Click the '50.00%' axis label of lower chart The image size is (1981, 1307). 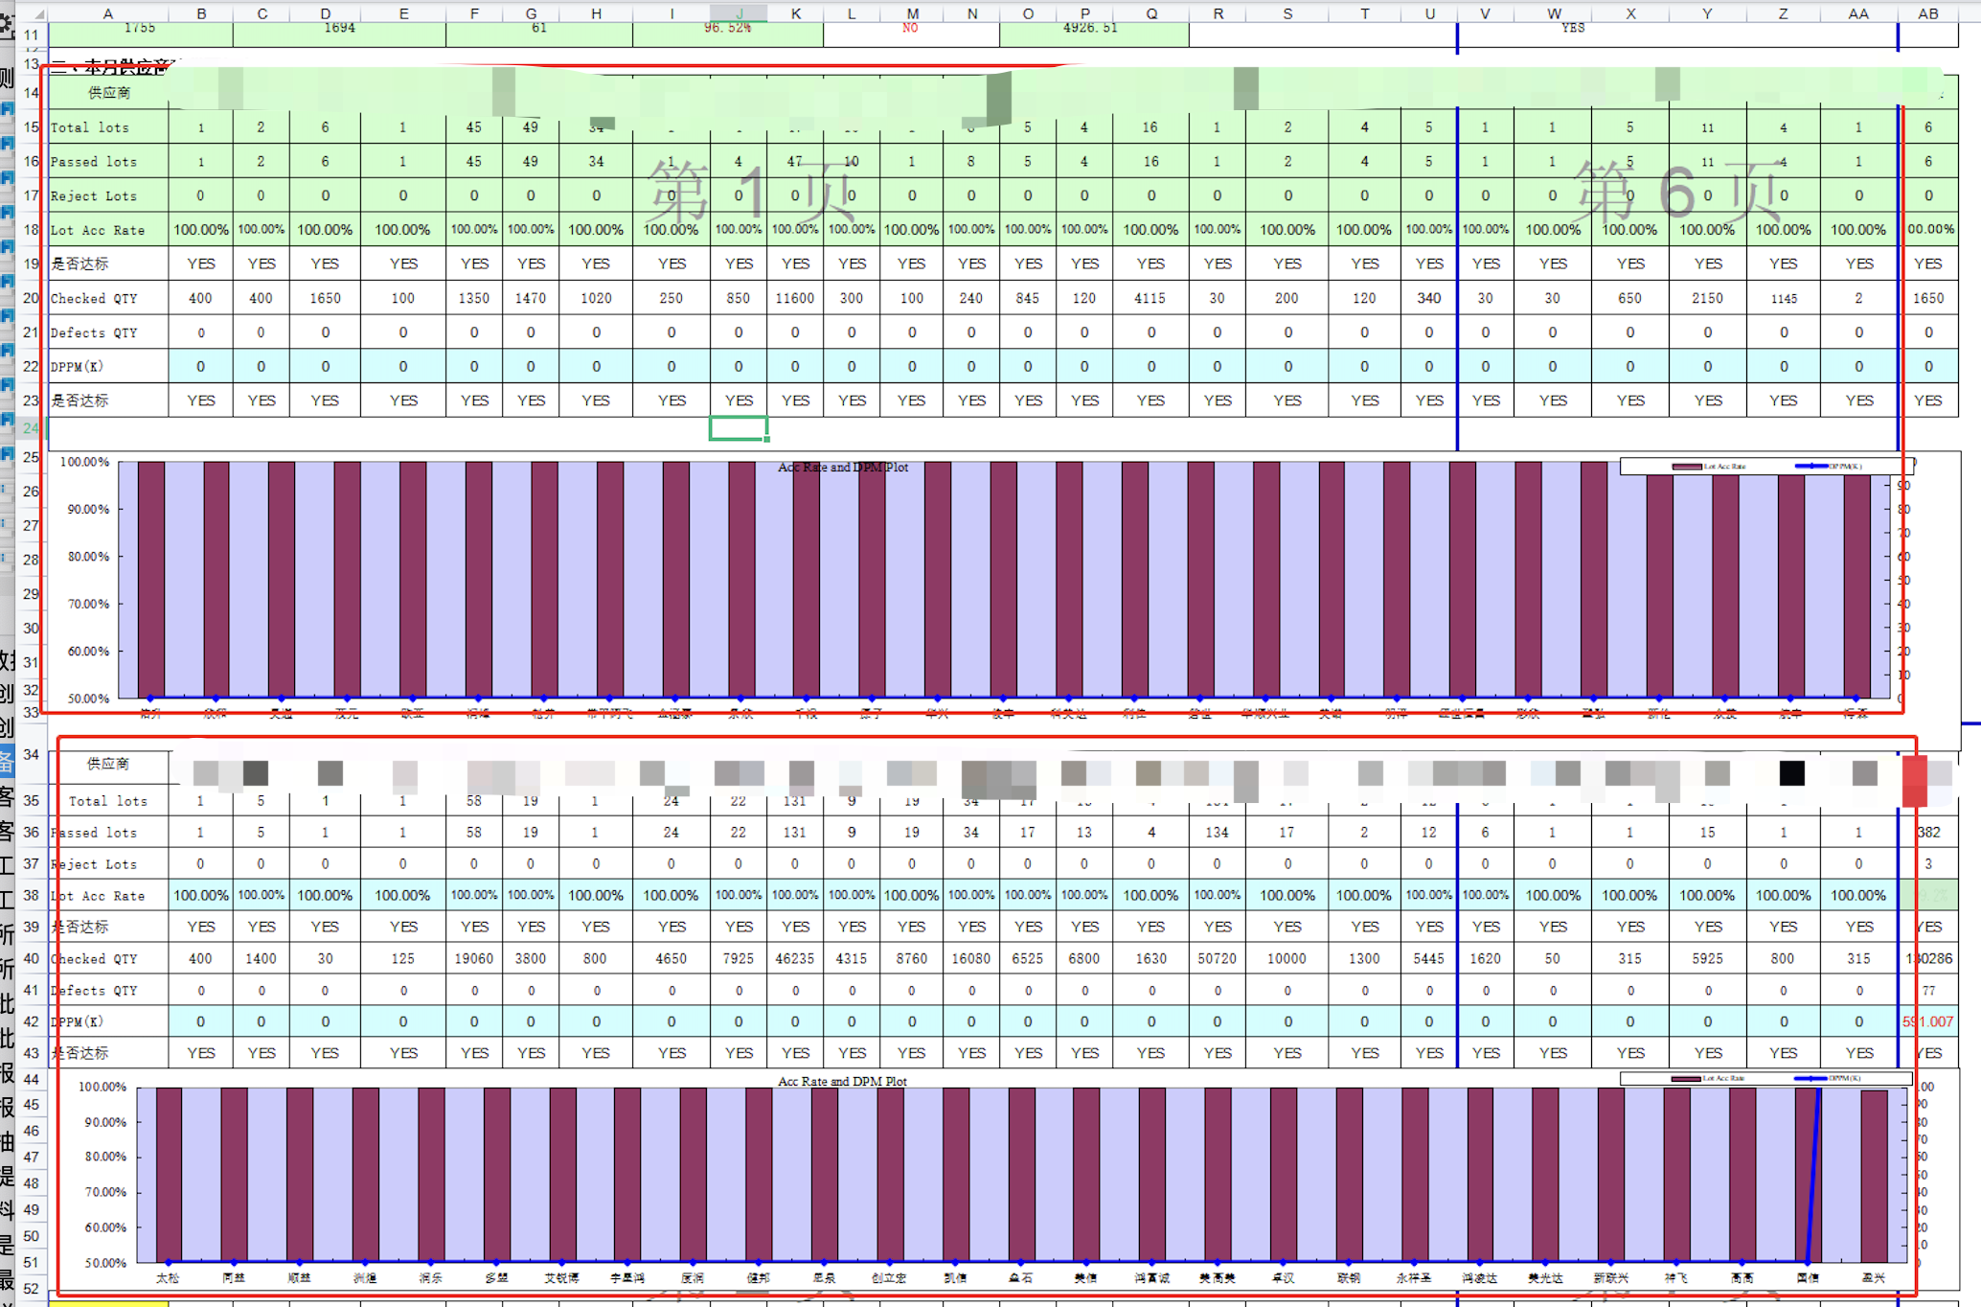pos(105,1263)
